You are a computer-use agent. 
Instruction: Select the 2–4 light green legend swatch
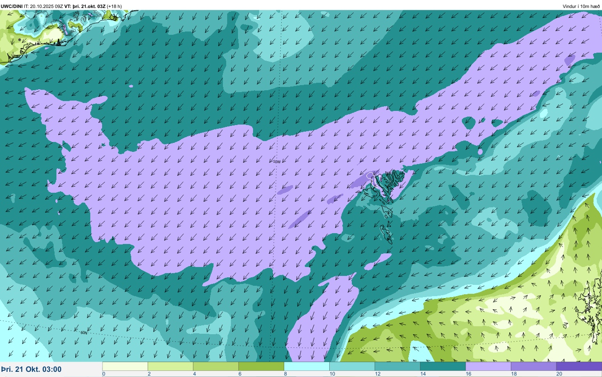[x=170, y=366]
